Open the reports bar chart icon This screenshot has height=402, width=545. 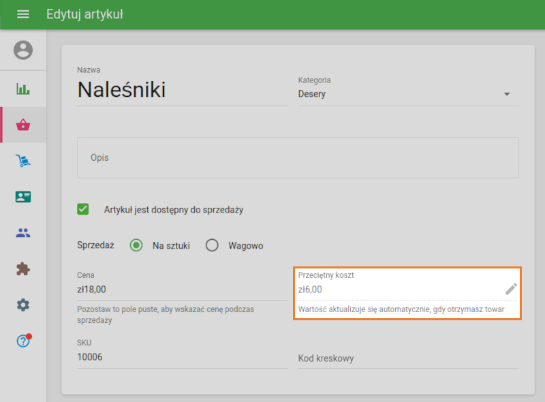click(x=23, y=89)
